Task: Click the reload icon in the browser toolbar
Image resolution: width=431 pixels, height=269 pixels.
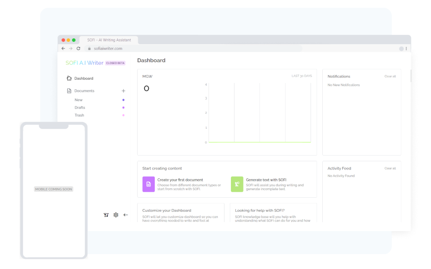Action: pyautogui.click(x=78, y=48)
